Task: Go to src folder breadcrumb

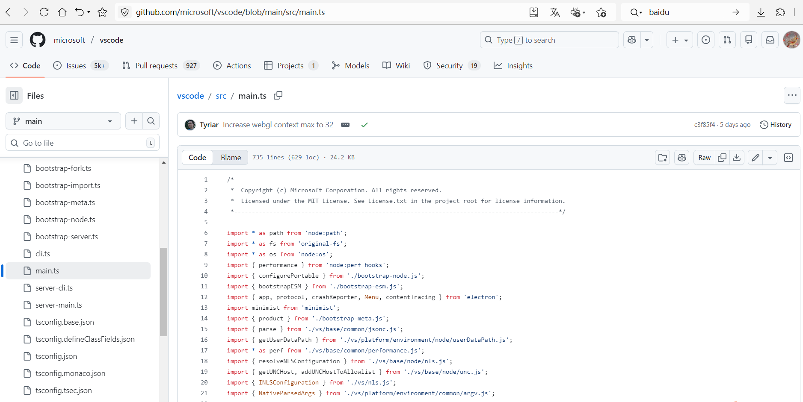Action: click(x=221, y=96)
